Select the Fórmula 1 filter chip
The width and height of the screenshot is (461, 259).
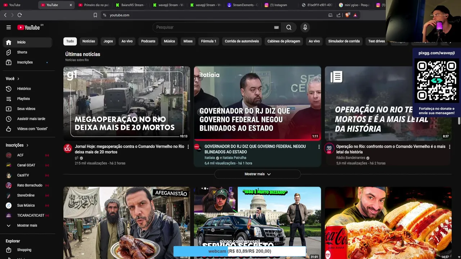coord(209,41)
